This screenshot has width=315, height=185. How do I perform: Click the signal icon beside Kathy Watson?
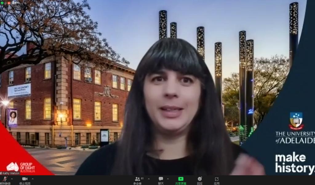(1, 173)
